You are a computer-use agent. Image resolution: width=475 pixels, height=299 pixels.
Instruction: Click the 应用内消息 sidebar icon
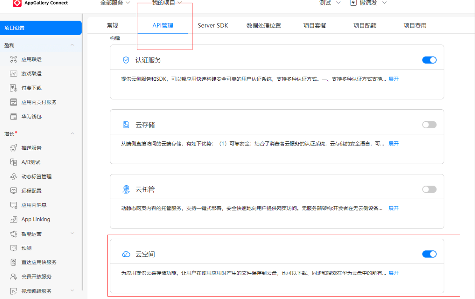point(14,205)
